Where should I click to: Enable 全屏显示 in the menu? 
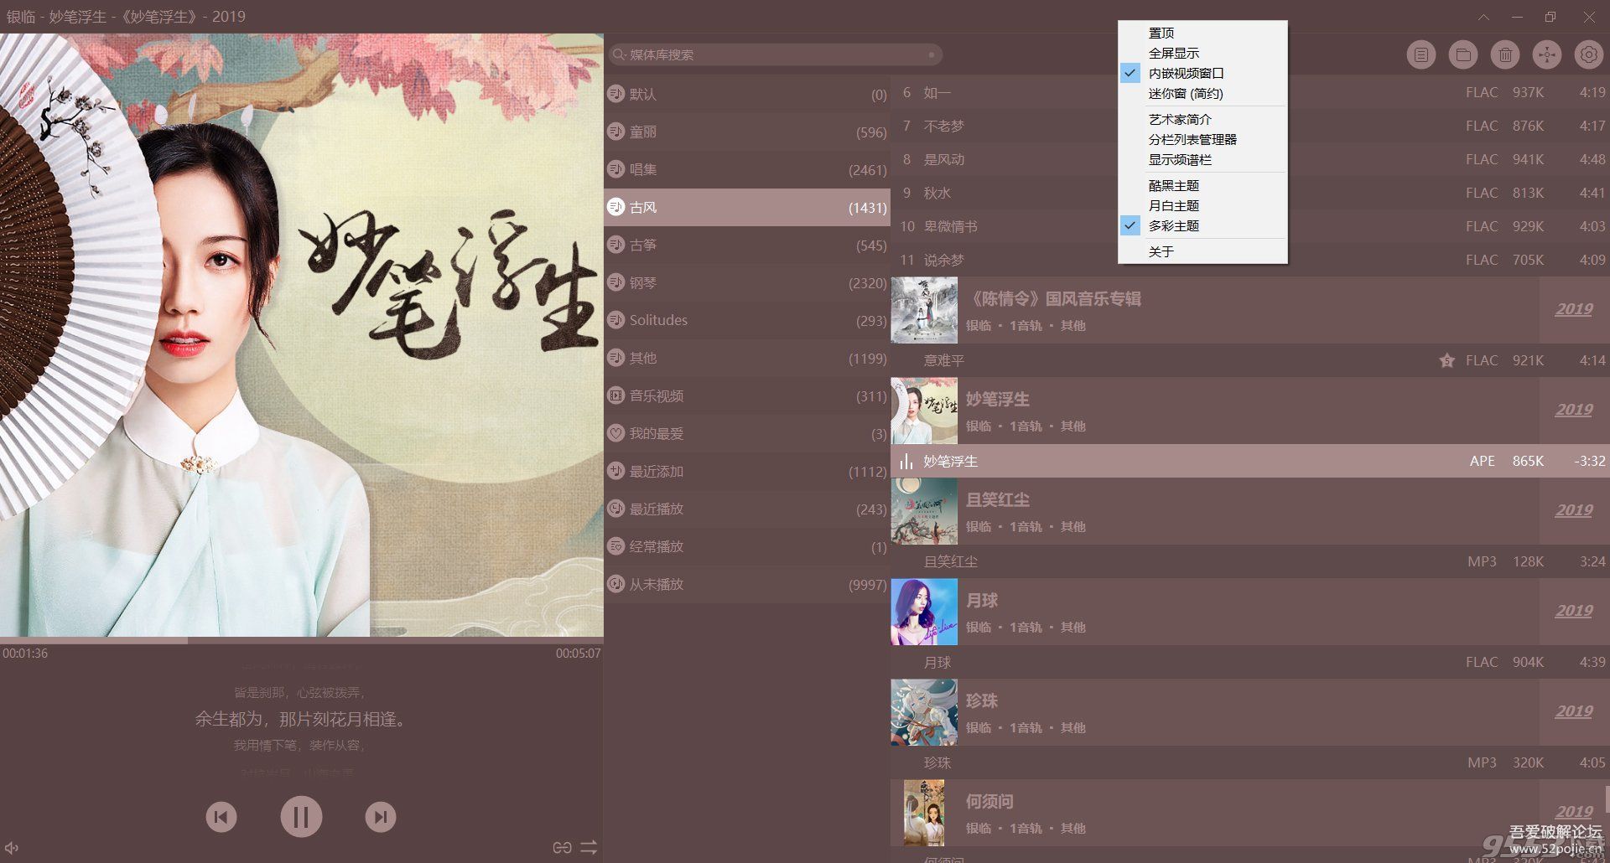tap(1203, 53)
